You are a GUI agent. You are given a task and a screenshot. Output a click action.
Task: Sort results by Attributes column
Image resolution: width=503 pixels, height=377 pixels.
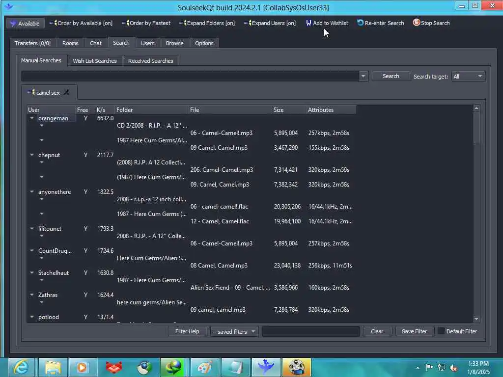click(332, 109)
